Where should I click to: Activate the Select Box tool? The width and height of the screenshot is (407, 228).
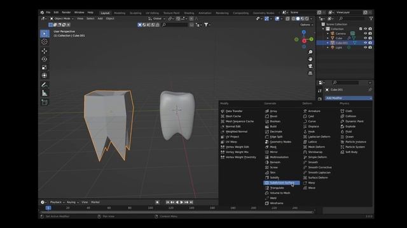(45, 34)
